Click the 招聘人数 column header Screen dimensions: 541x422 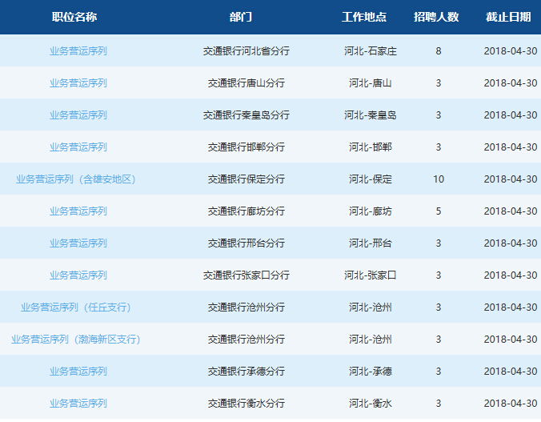tap(436, 17)
